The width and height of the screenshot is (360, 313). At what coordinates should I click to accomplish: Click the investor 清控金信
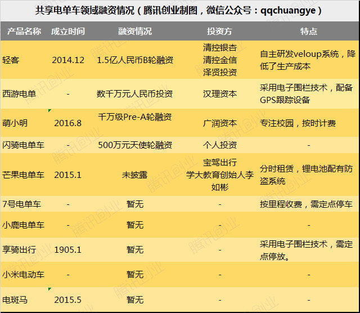[x=220, y=60]
